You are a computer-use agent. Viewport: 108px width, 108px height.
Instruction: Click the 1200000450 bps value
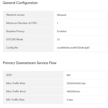point(76,83)
